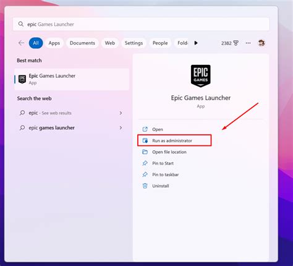Click the Run as administrator shield icon
Viewport: 293px width, 266px height.
145,140
